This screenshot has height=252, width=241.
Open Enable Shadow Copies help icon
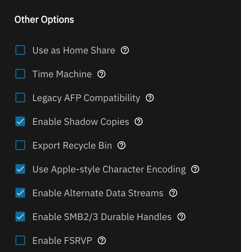point(139,122)
